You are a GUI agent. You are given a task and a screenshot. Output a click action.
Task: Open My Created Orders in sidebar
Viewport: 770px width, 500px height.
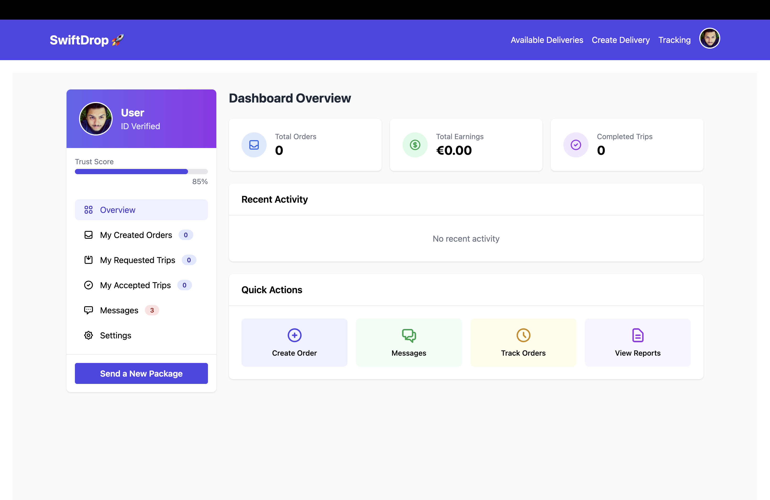click(136, 235)
